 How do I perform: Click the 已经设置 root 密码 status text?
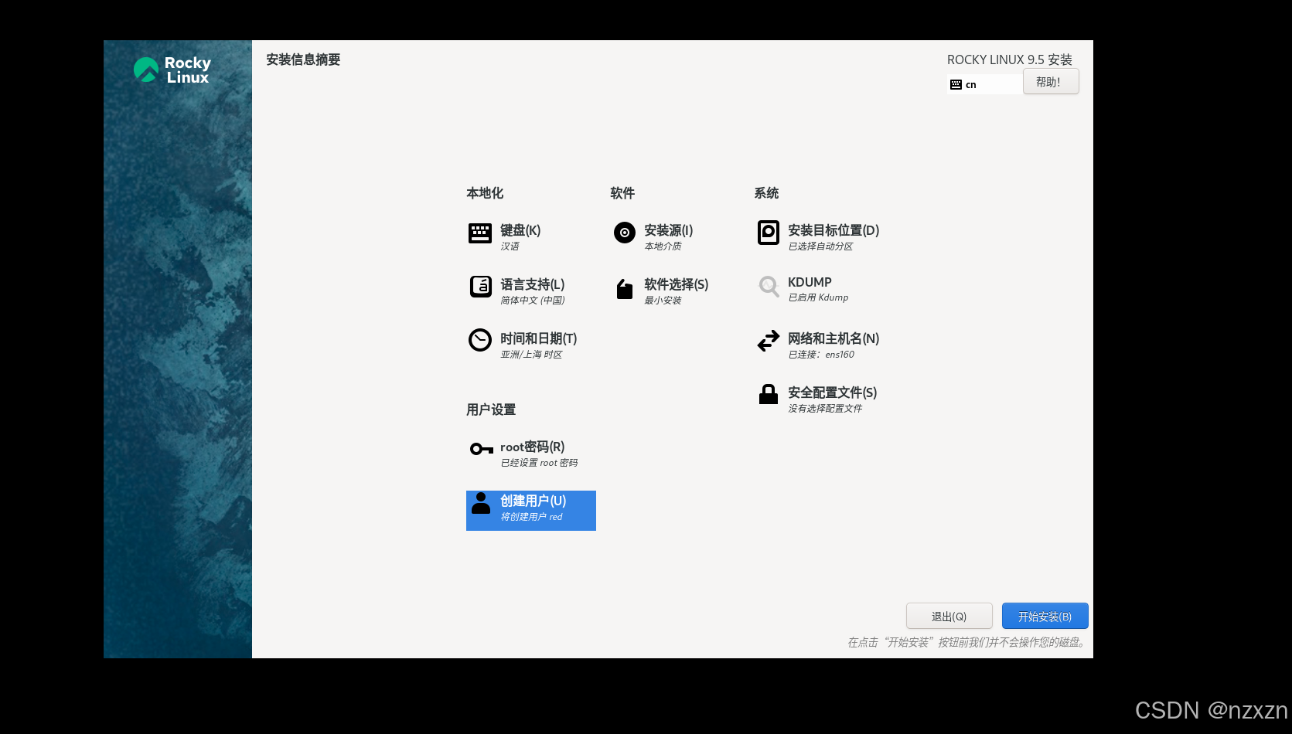(x=539, y=463)
